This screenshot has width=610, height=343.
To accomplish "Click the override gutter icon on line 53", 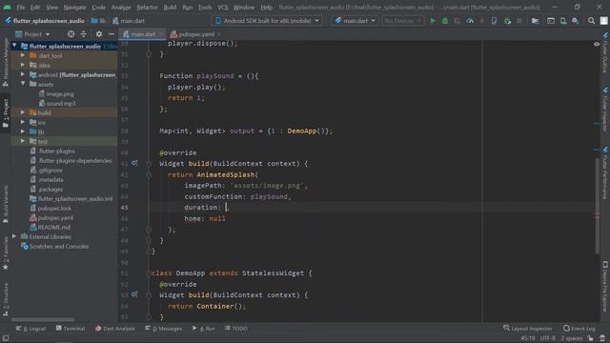I will pos(133,294).
